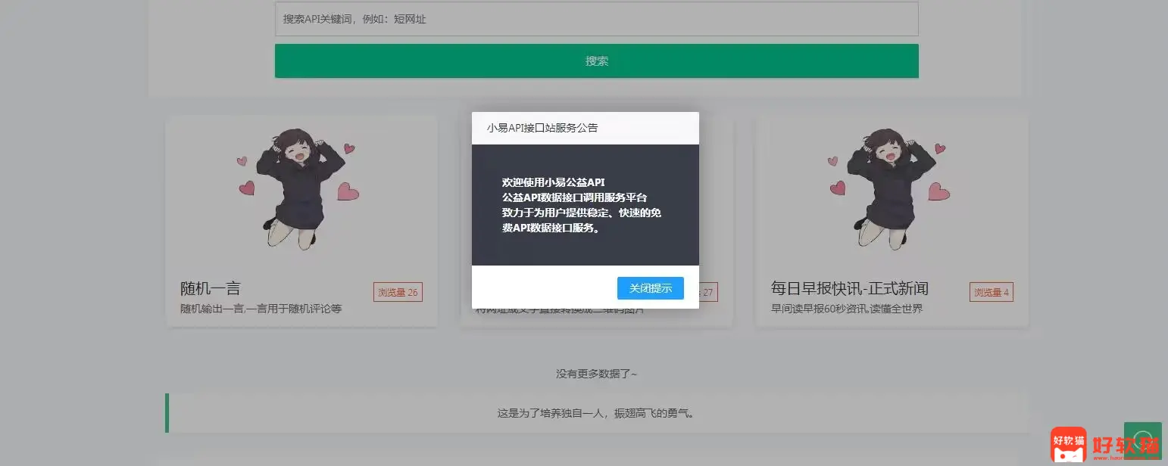Close the notice with 关闭提示 button

point(650,288)
